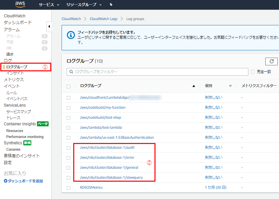Check the /aws/codebuild/my-function row checkbox
Viewport: 279px width, 199px height.
click(68, 108)
